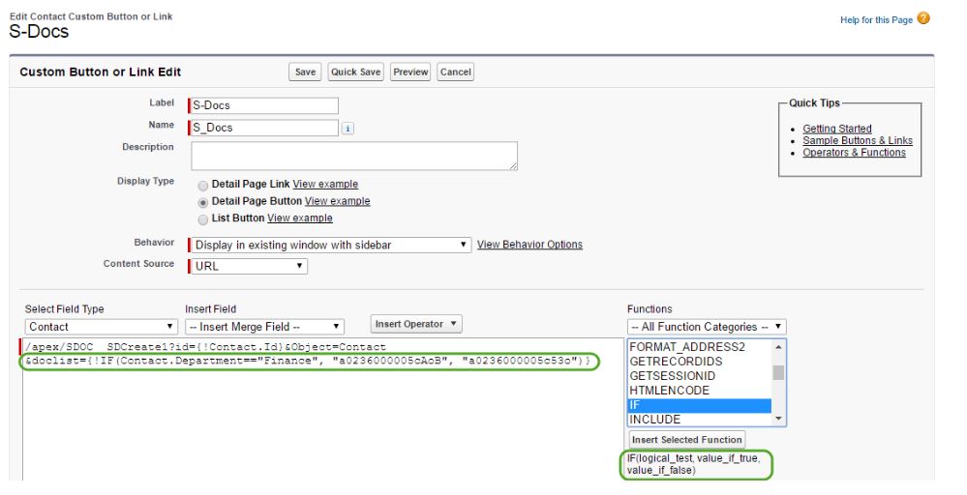Open the Select Field Type Contact dropdown
The image size is (967, 495).
click(101, 327)
